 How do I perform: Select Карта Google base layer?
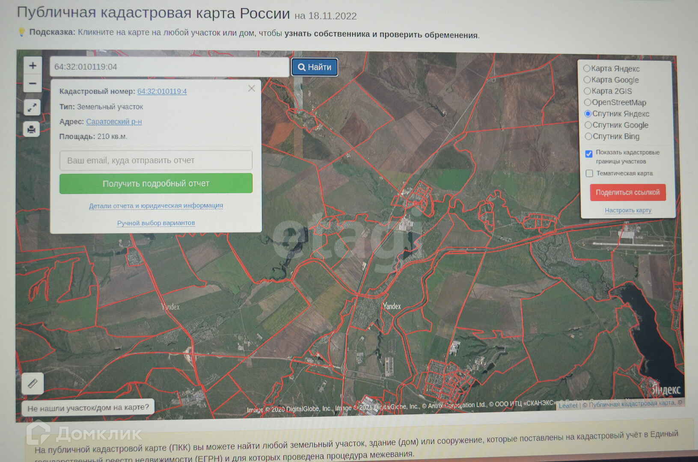[x=587, y=80]
